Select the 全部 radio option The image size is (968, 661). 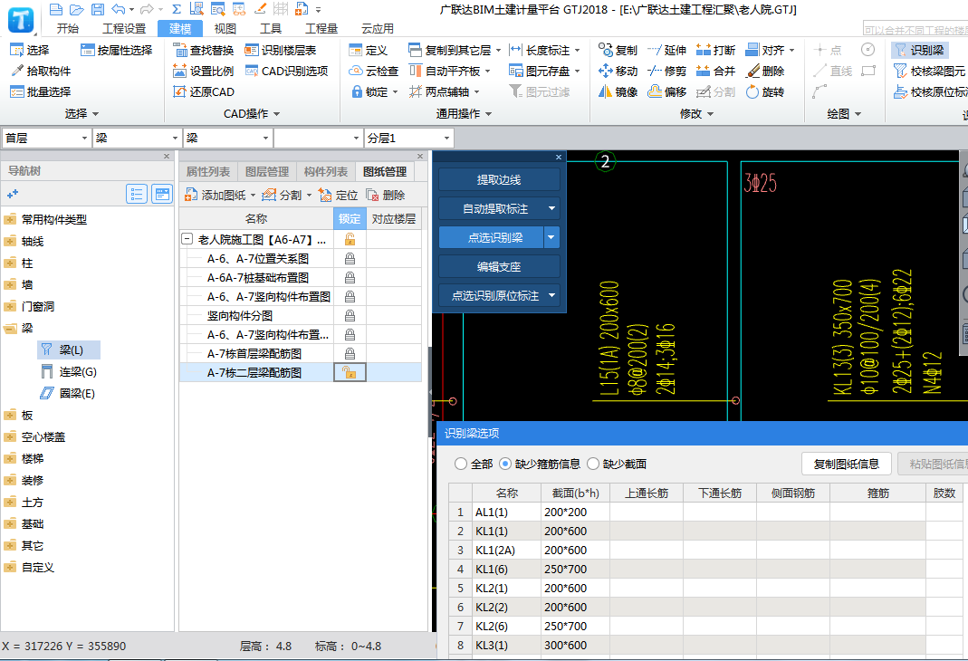[461, 464]
